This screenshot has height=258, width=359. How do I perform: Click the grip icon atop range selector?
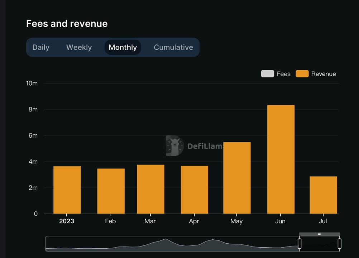pos(319,234)
